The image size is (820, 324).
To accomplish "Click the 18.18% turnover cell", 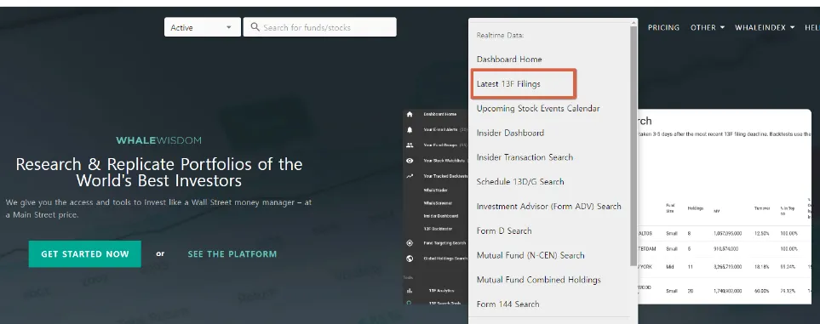I will tap(761, 267).
